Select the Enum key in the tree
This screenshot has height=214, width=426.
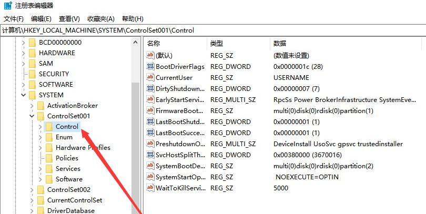(x=64, y=137)
